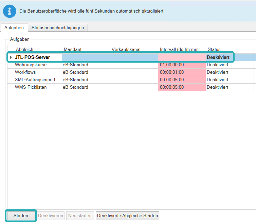The height and width of the screenshot is (224, 256).
Task: Click eB-Standard in Währungskurse row
Action: coord(86,65)
